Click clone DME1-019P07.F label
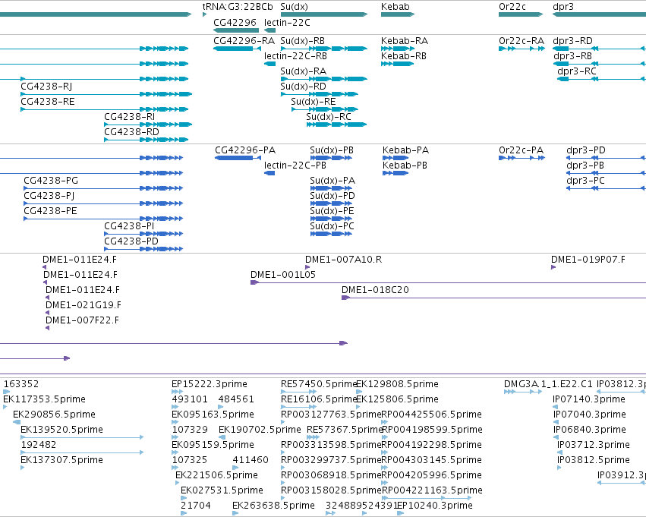 click(x=588, y=260)
